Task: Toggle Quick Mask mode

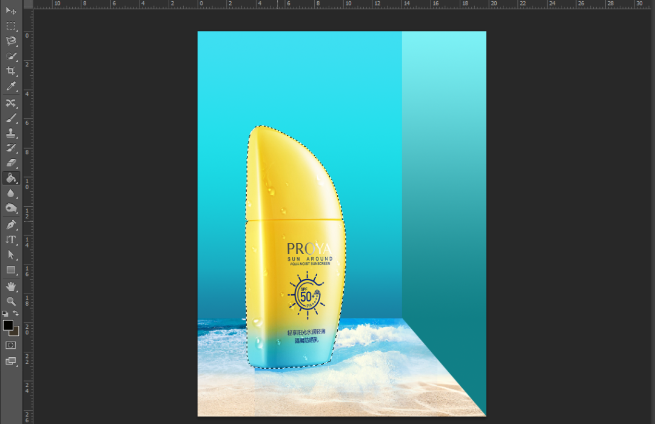Action: (x=11, y=345)
